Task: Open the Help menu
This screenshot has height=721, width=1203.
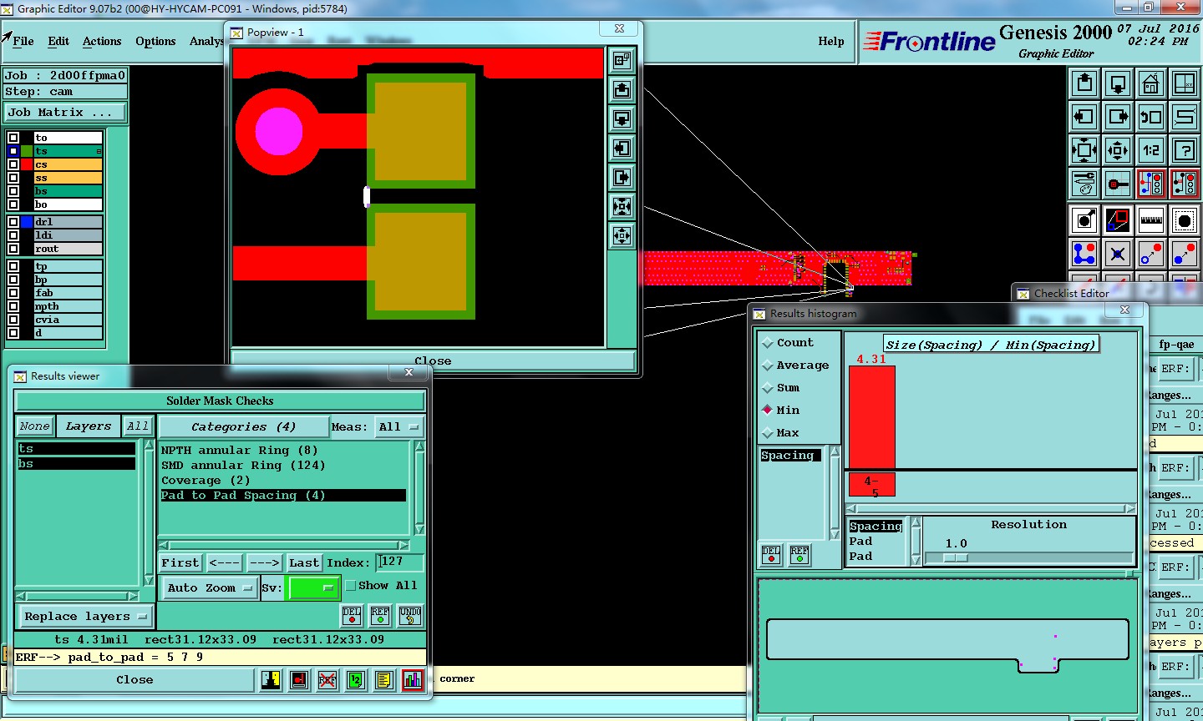Action: tap(831, 41)
